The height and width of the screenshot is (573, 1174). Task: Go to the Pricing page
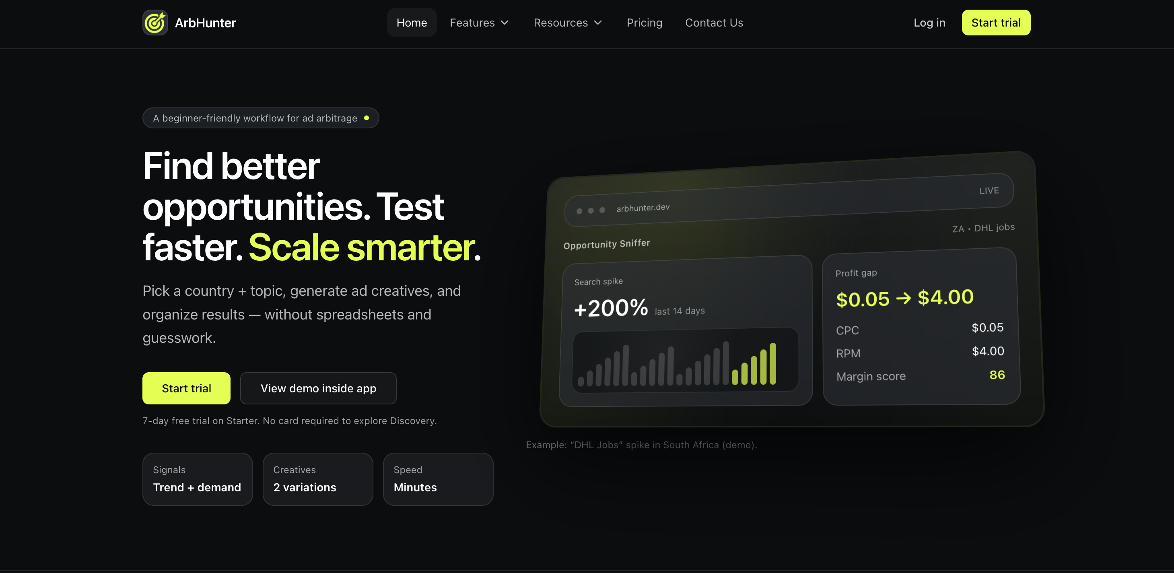(644, 23)
